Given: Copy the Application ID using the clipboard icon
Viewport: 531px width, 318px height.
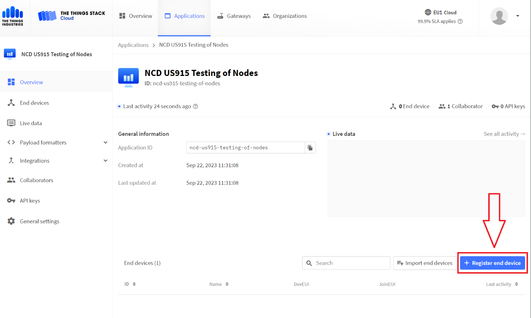Looking at the screenshot, I should coord(310,147).
